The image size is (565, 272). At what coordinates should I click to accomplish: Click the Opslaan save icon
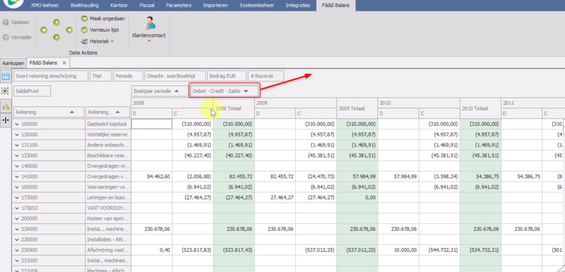6,22
